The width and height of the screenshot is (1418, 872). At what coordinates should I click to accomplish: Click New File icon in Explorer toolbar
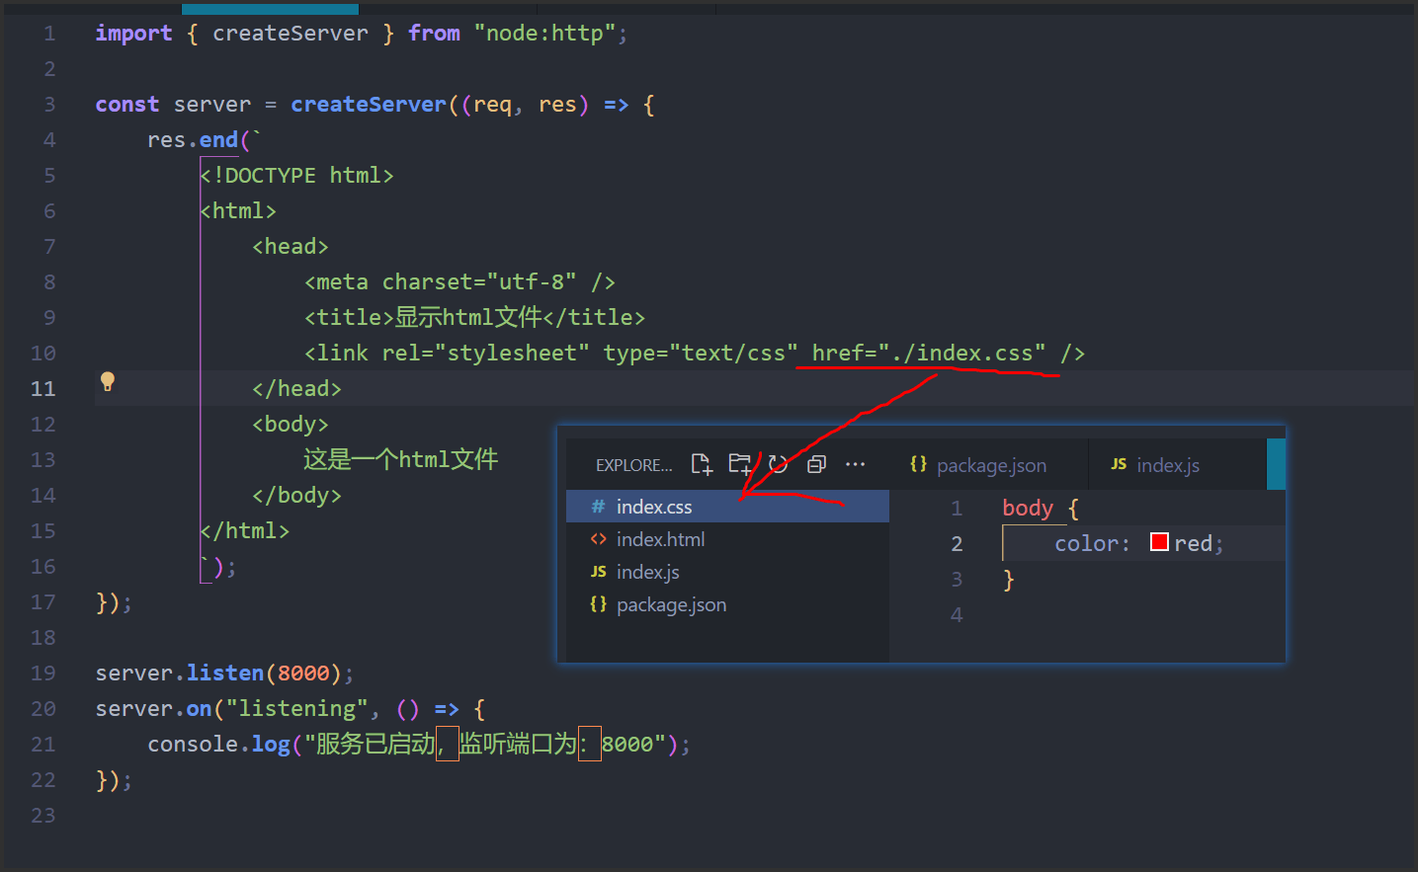click(702, 464)
